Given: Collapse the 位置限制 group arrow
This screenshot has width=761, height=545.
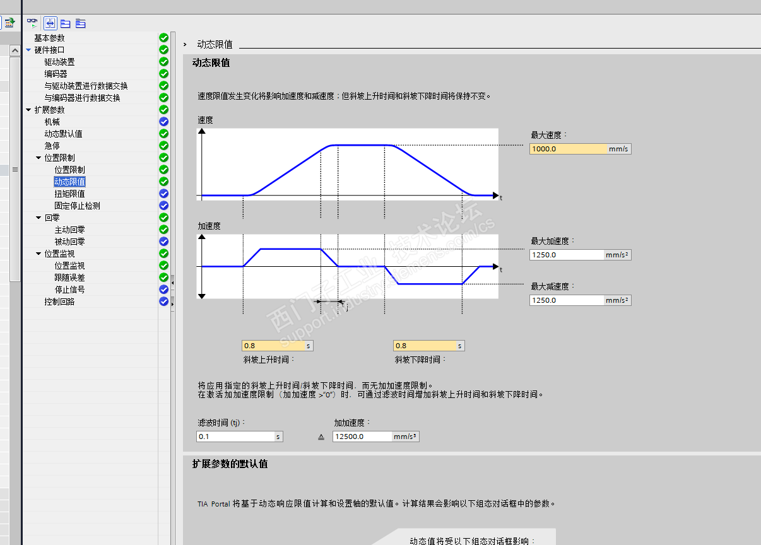Looking at the screenshot, I should pos(38,158).
